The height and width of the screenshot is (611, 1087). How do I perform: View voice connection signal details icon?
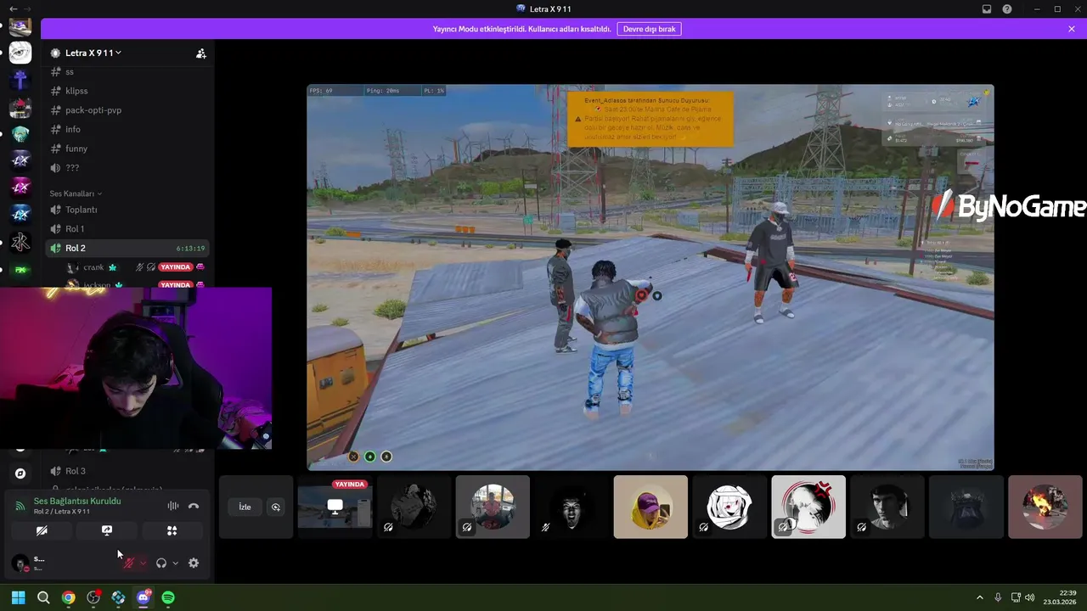[20, 506]
